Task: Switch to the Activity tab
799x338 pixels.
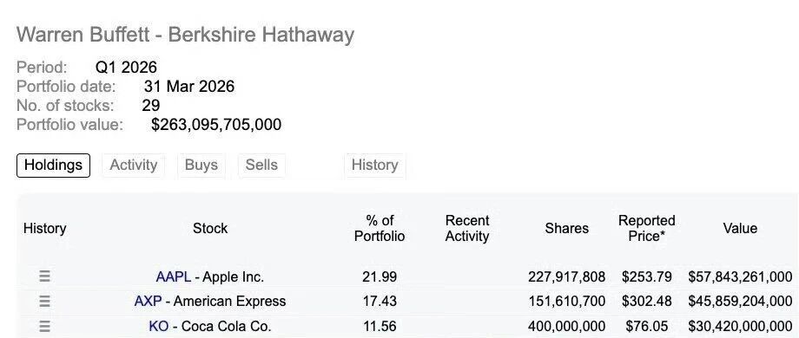Action: (x=134, y=166)
